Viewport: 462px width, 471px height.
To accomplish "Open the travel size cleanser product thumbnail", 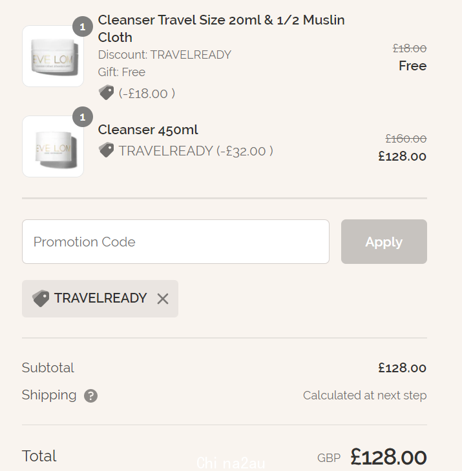I will (x=53, y=56).
